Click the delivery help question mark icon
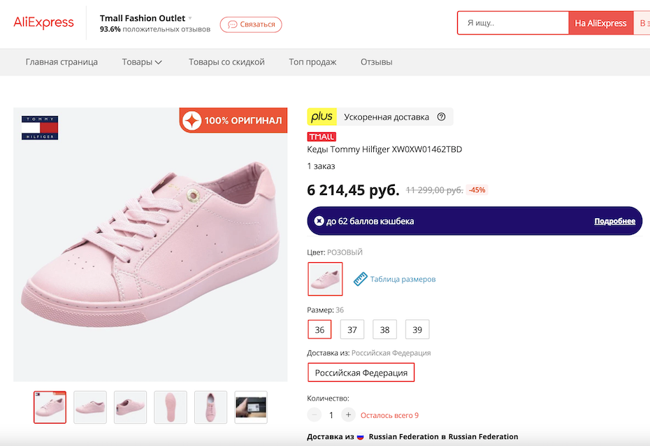The height and width of the screenshot is (446, 650). point(441,117)
